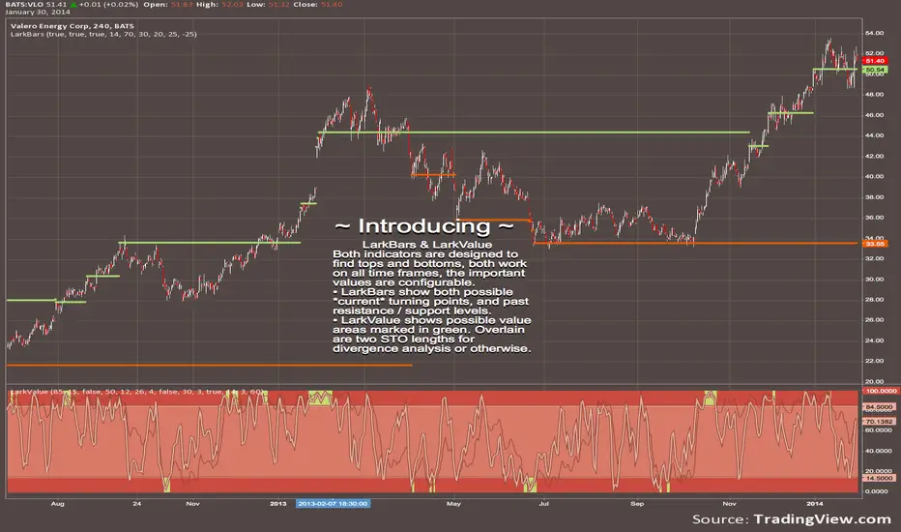Open the LarkValue indicator legend
The image size is (901, 532).
coord(136,391)
